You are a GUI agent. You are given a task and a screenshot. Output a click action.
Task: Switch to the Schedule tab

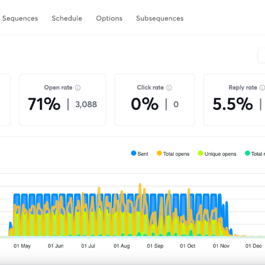point(67,19)
